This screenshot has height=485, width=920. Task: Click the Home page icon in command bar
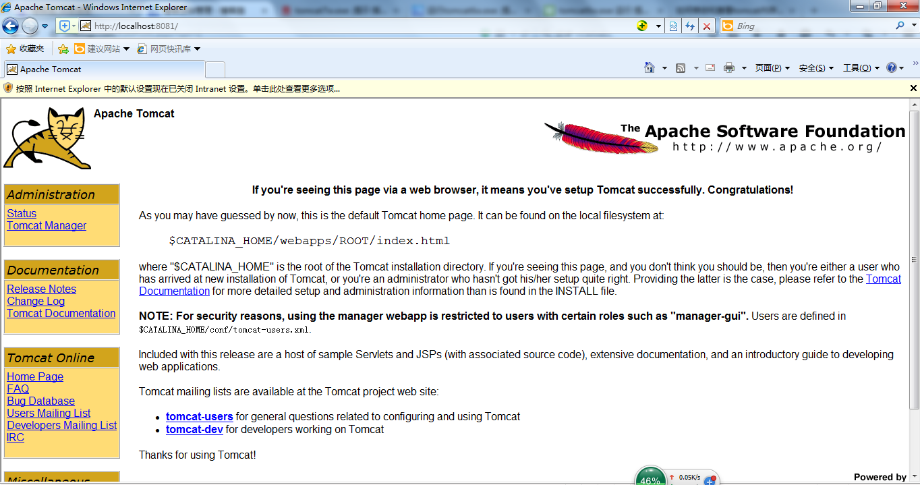coord(650,67)
